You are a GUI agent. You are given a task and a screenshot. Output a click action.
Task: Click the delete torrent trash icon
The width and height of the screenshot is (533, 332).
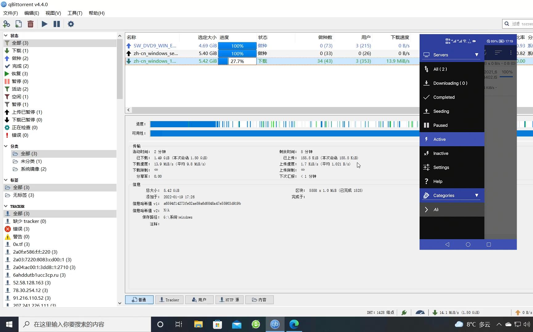(30, 24)
